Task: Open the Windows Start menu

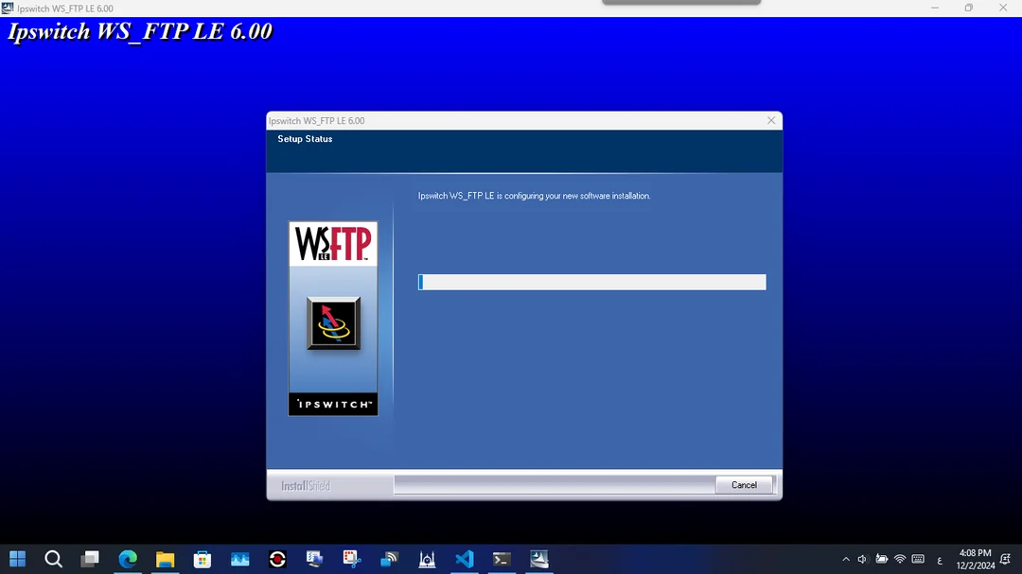Action: pos(18,559)
